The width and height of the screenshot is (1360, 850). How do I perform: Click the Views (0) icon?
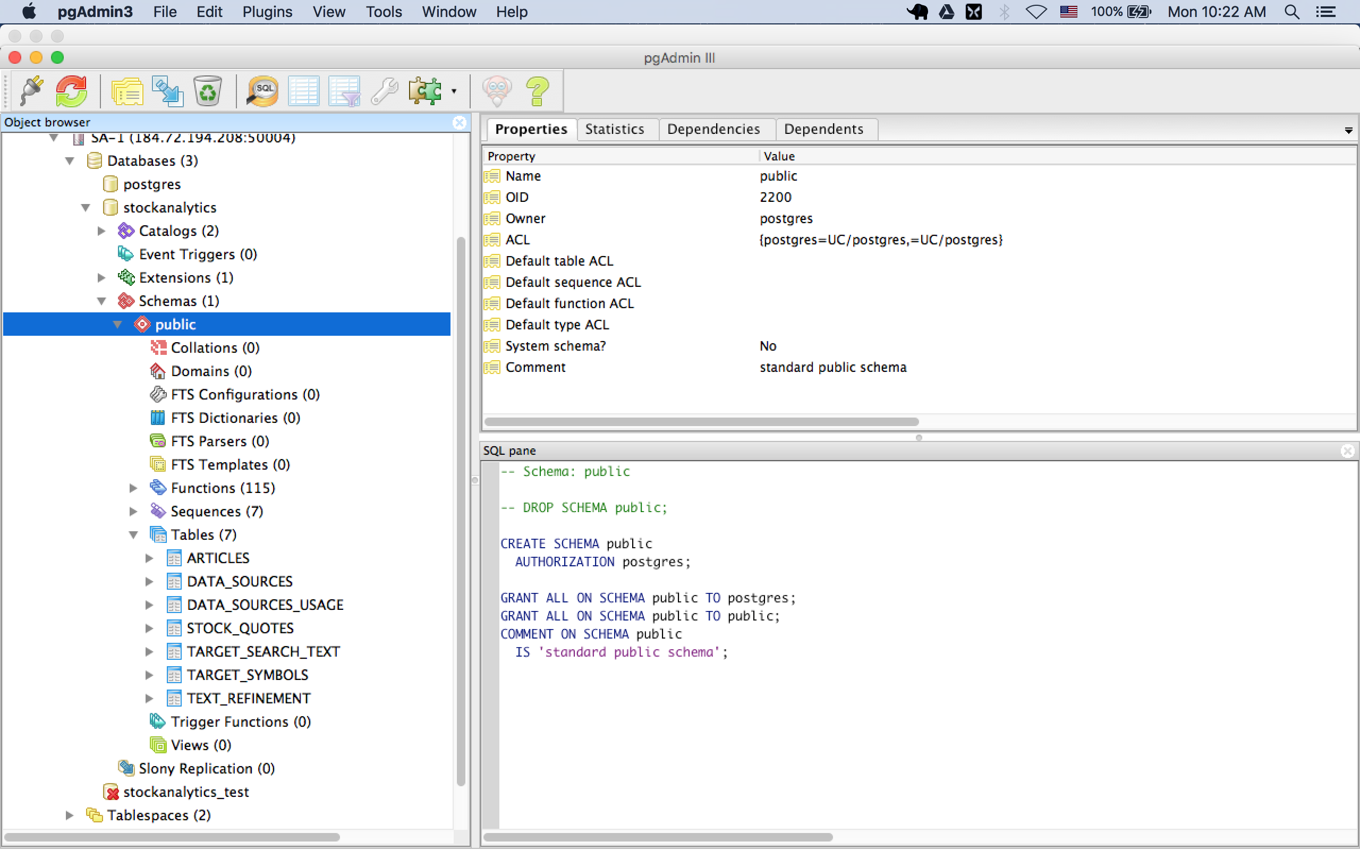point(158,745)
